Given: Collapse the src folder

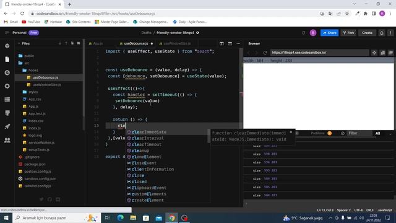Looking at the screenshot, I should click(27, 63).
